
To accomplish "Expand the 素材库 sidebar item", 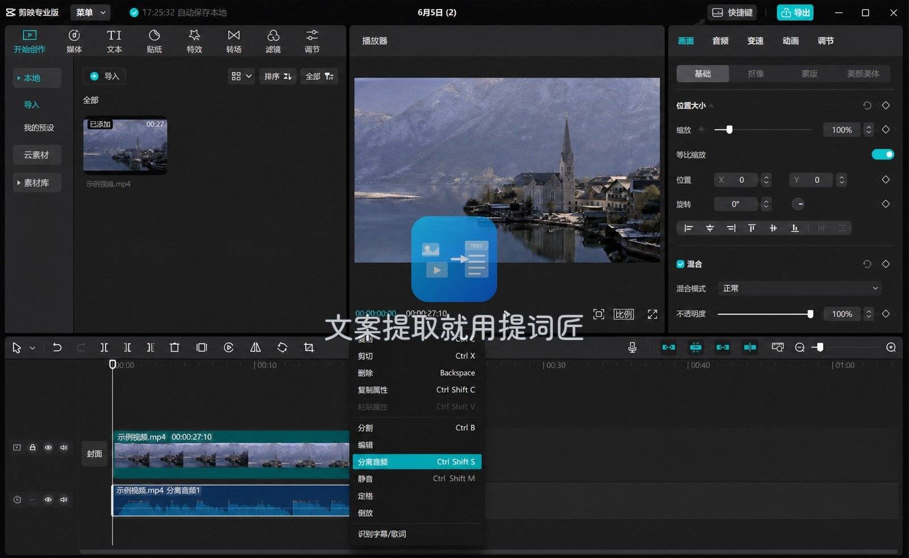I will pos(36,183).
